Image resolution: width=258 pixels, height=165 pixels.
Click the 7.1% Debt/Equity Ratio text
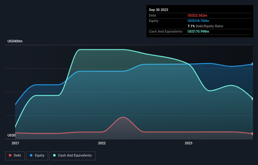205,26
